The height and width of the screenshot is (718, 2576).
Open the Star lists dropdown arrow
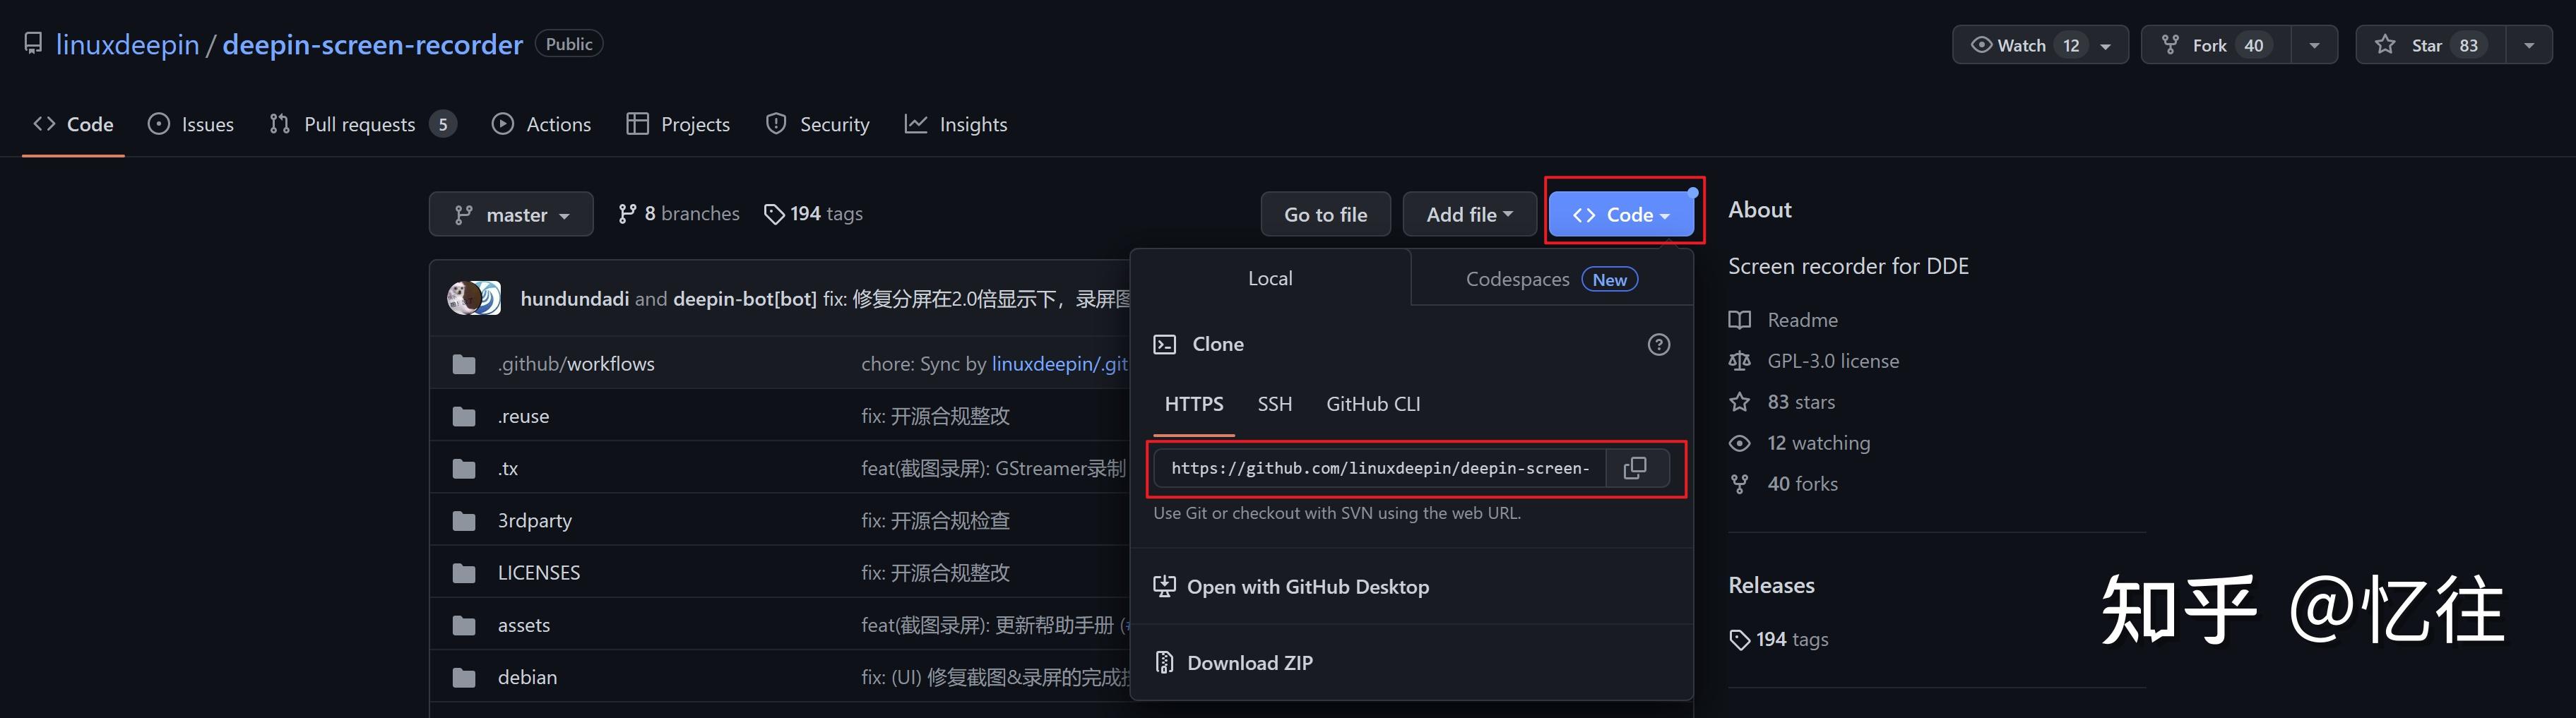tap(2529, 46)
